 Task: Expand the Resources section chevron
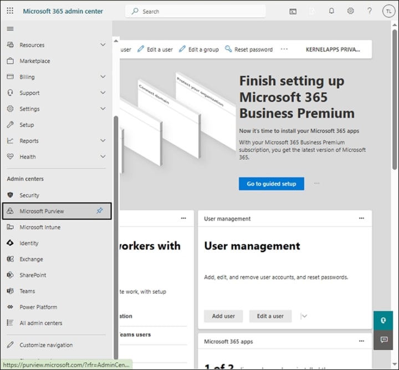click(x=103, y=45)
